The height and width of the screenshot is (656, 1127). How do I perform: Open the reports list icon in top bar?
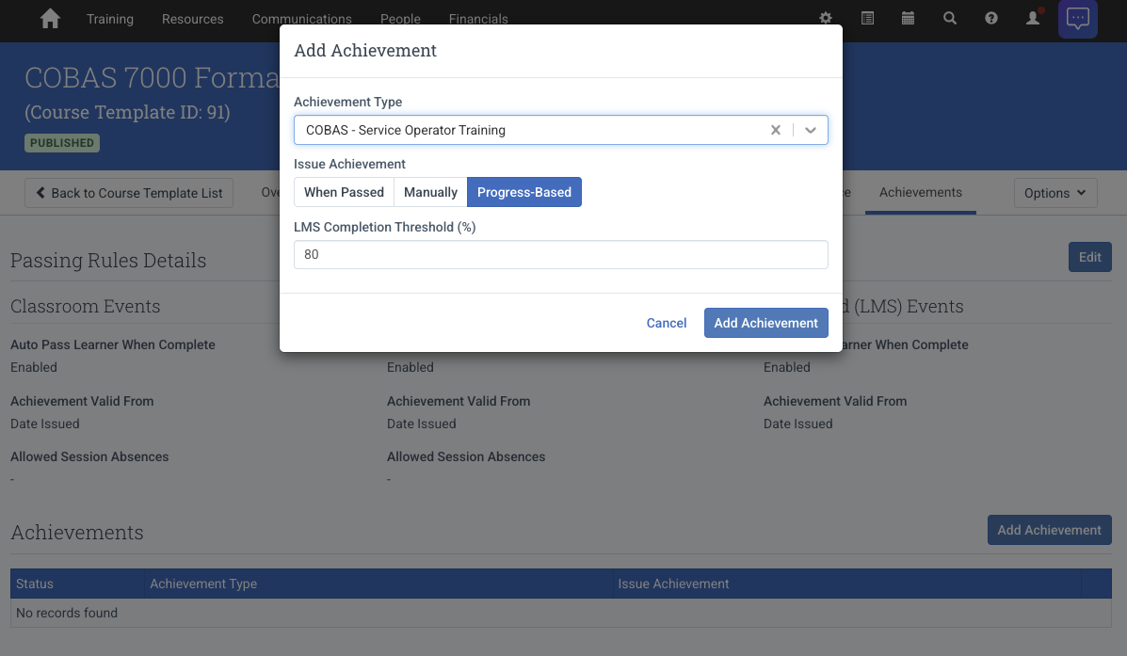click(867, 18)
